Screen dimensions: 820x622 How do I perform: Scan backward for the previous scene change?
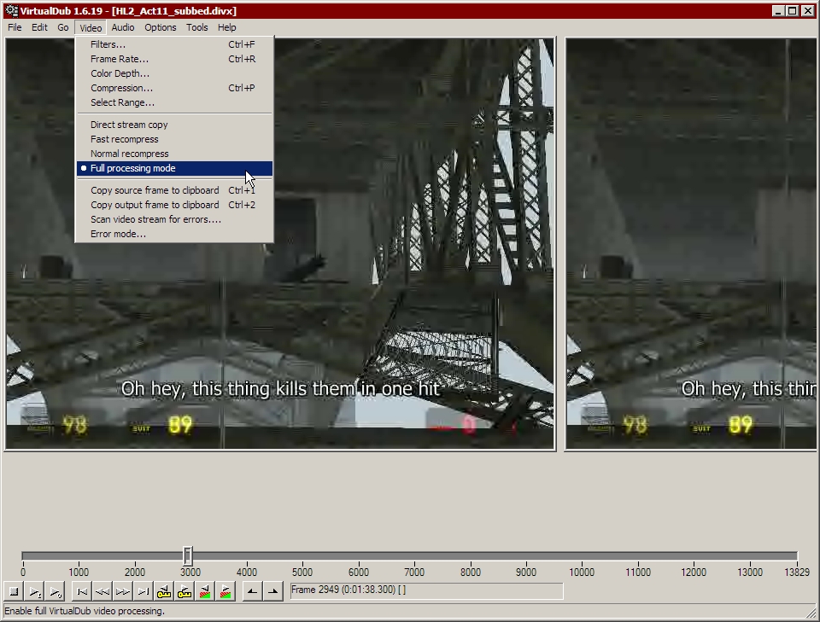[x=205, y=591]
